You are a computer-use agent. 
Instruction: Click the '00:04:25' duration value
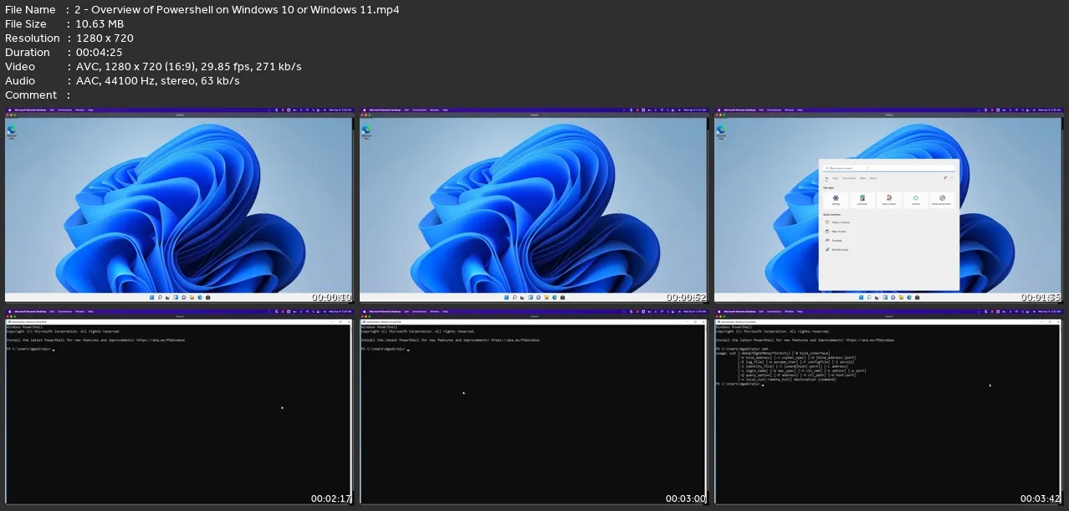99,53
